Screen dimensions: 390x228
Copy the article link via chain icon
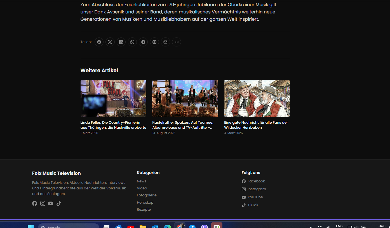pyautogui.click(x=177, y=42)
